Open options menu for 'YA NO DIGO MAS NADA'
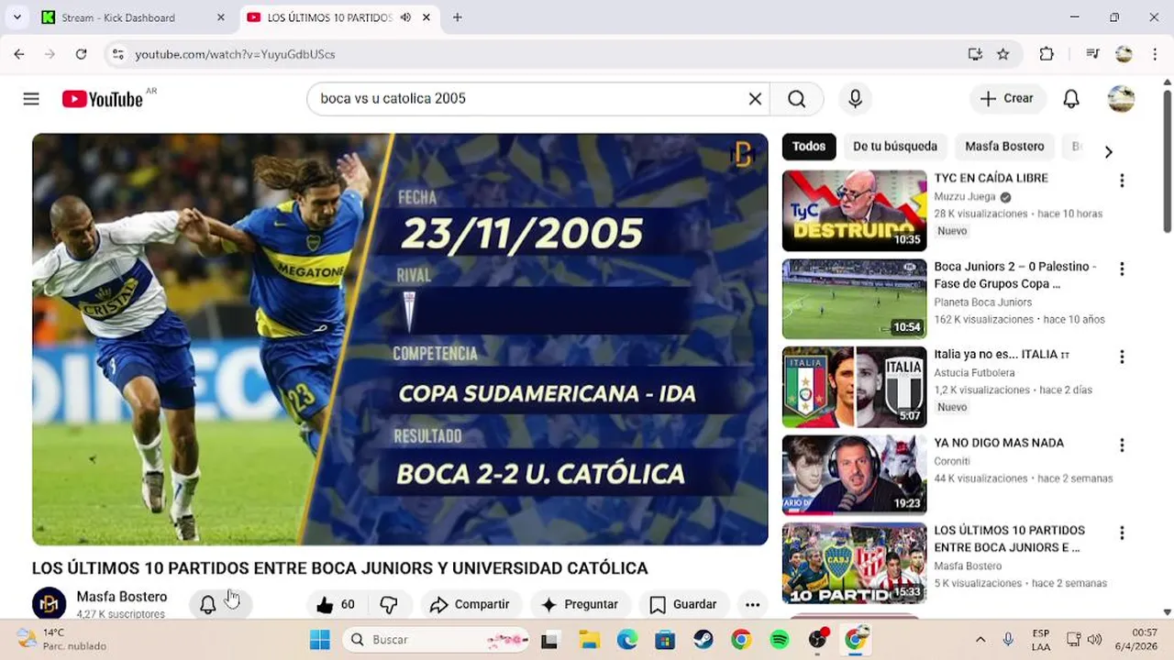The height and width of the screenshot is (660, 1174). [1121, 445]
